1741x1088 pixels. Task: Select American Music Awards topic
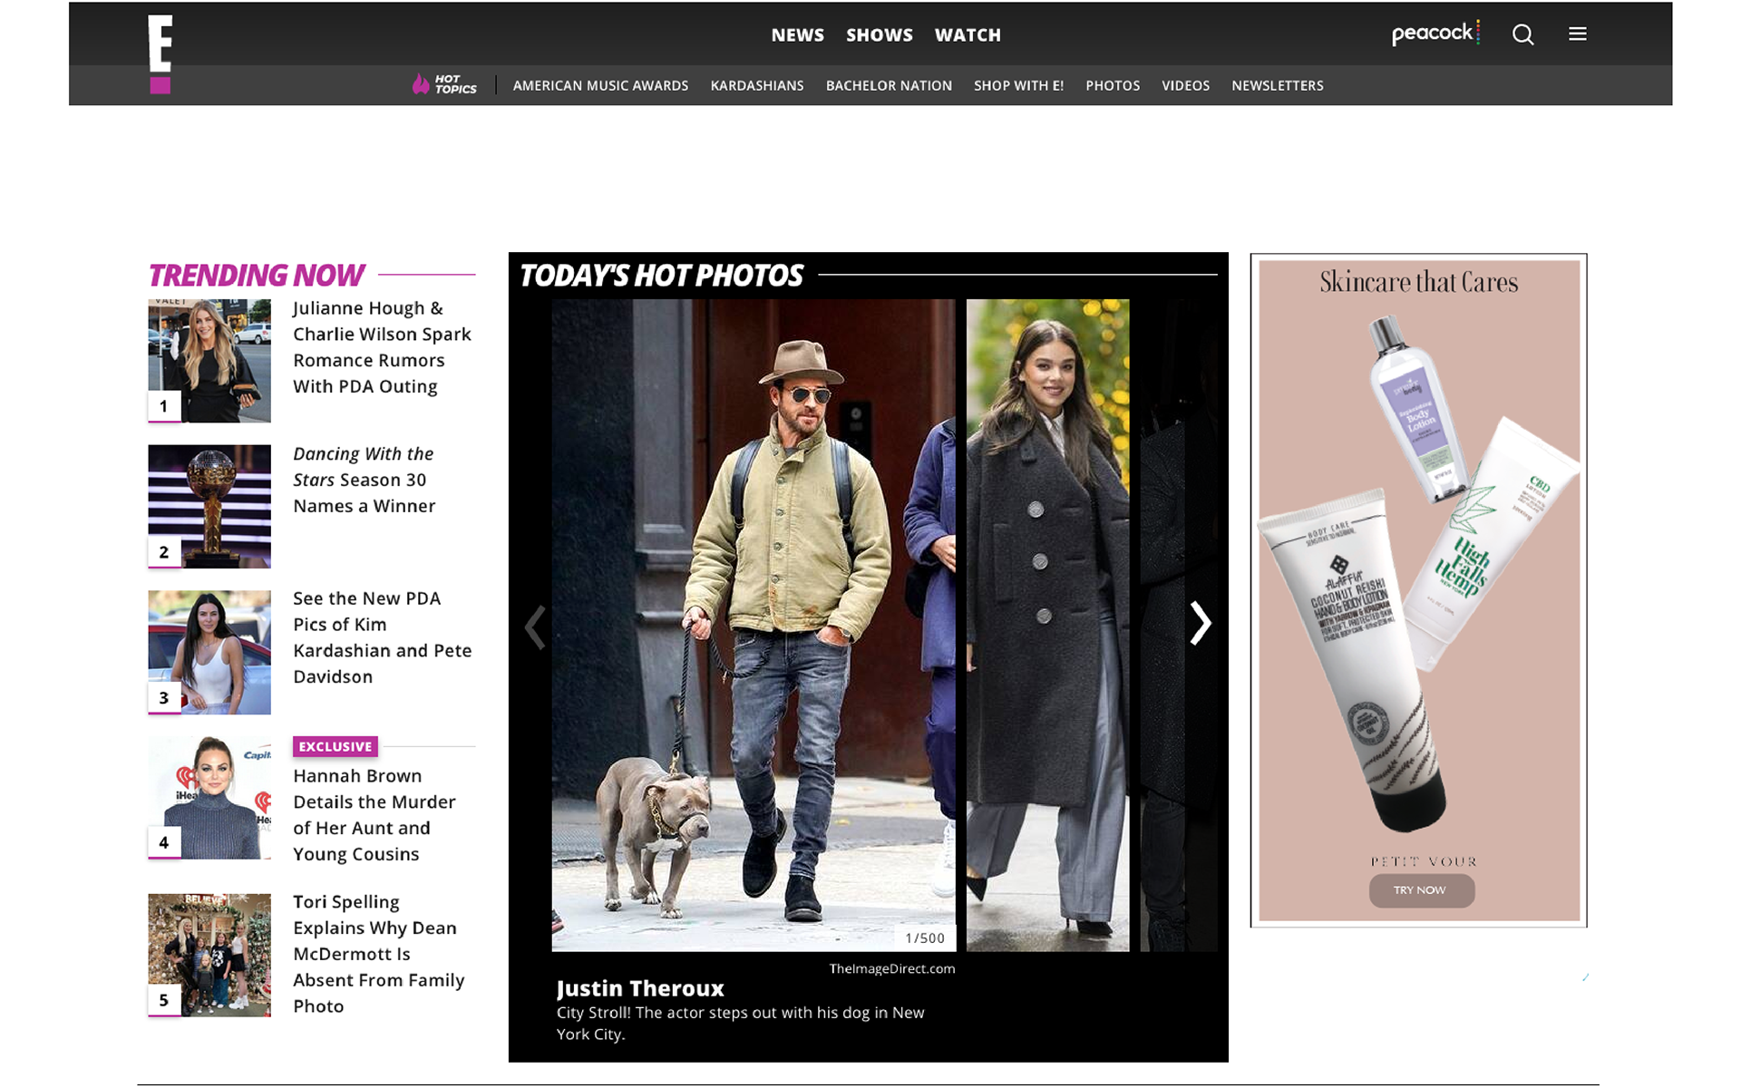tap(600, 85)
